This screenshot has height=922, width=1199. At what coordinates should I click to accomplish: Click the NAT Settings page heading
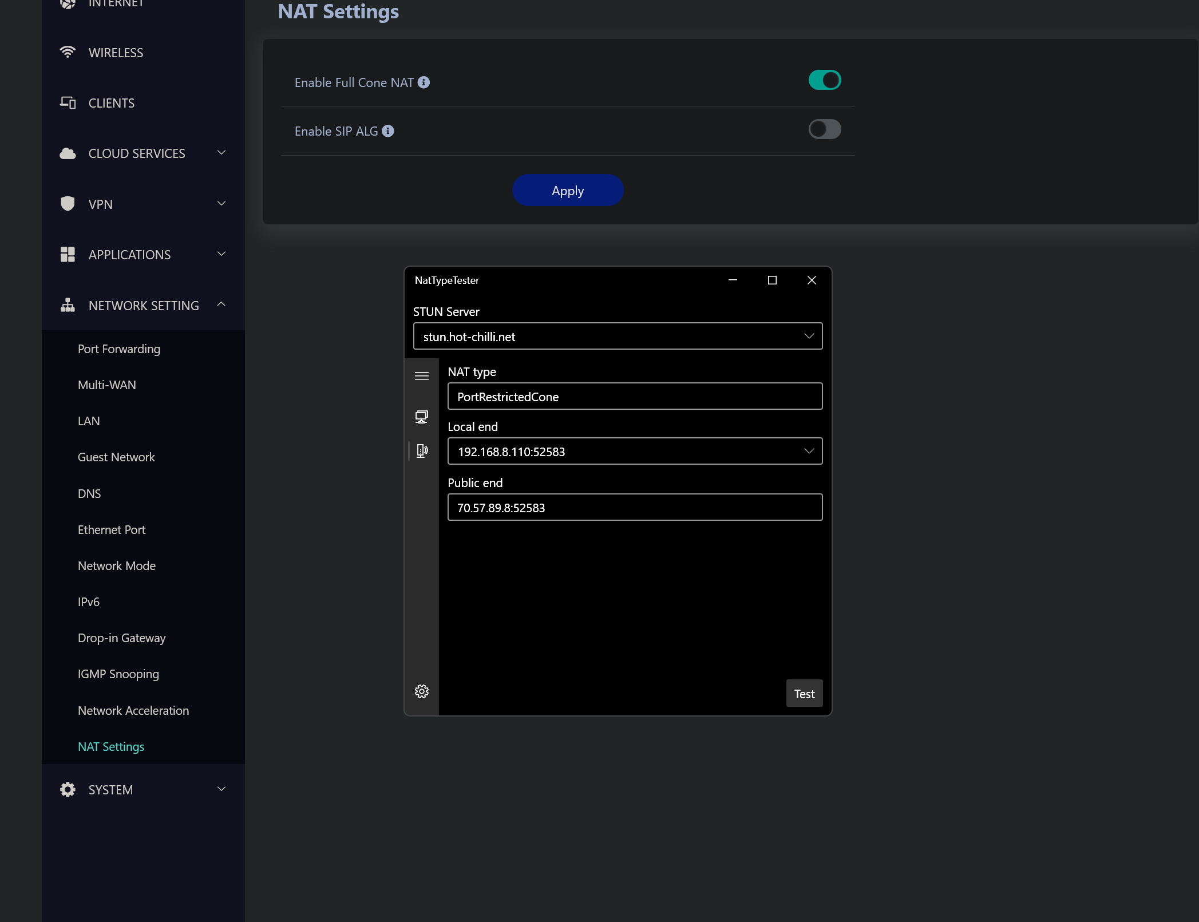(338, 11)
